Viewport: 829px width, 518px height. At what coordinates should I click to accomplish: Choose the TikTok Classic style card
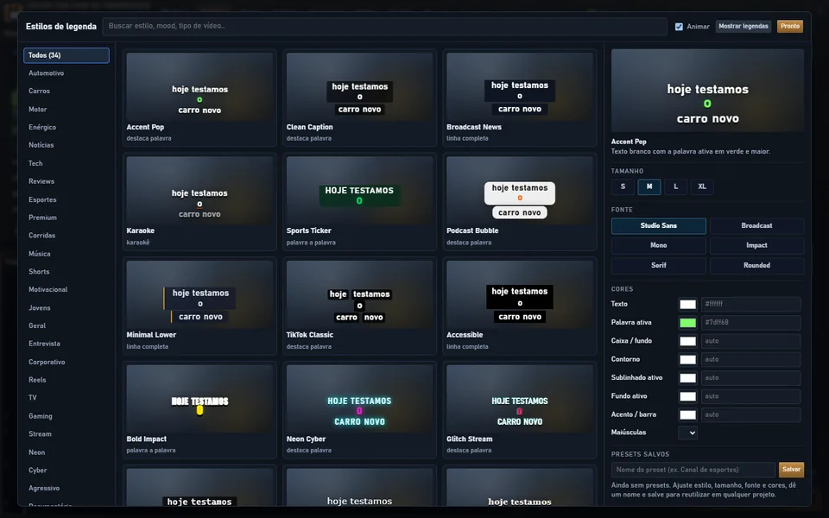[x=359, y=306]
